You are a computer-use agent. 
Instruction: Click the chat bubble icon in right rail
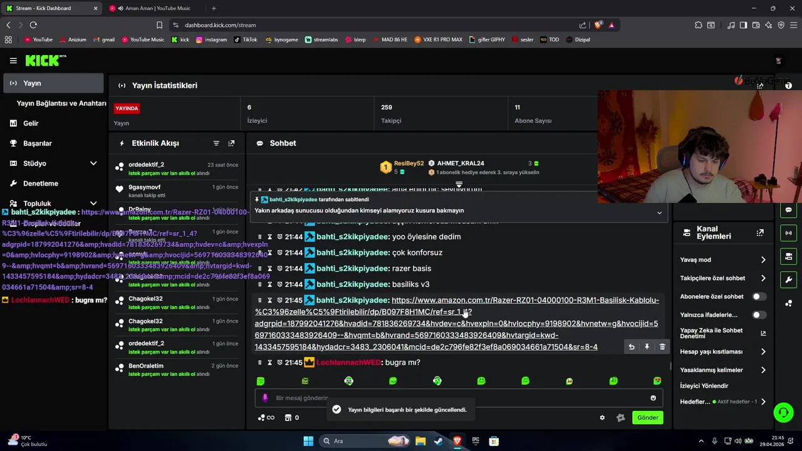tap(788, 210)
